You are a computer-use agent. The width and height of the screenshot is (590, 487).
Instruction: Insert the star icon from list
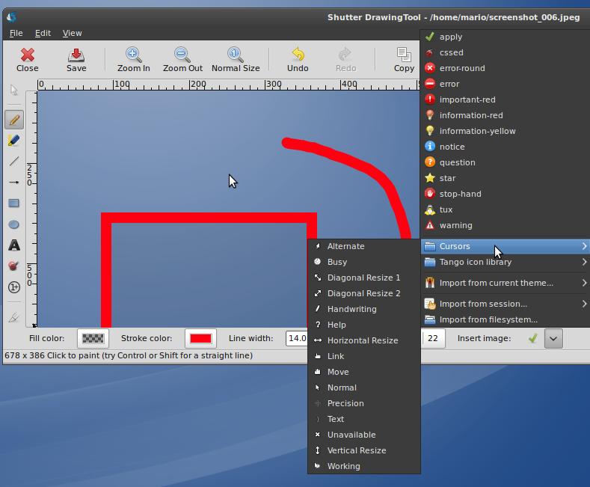click(x=447, y=178)
